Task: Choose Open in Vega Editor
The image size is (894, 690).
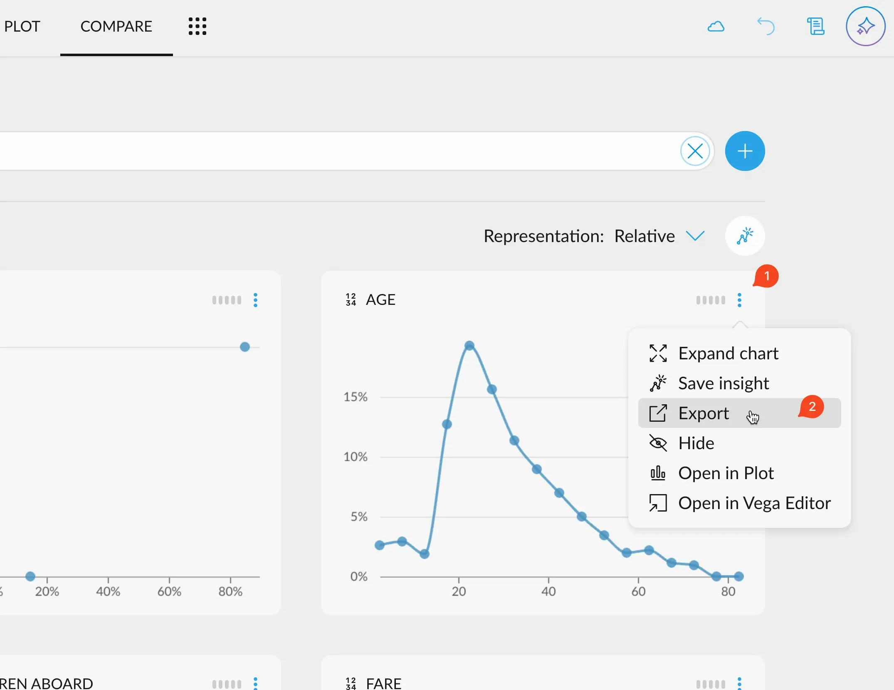Action: point(754,503)
